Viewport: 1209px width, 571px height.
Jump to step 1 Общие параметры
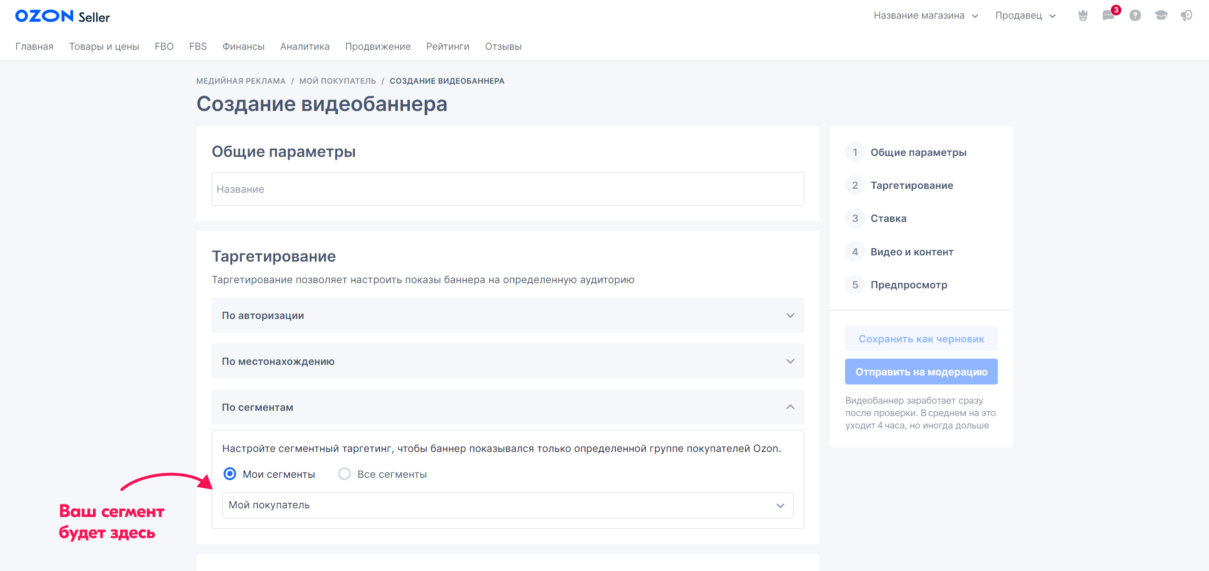pos(906,152)
